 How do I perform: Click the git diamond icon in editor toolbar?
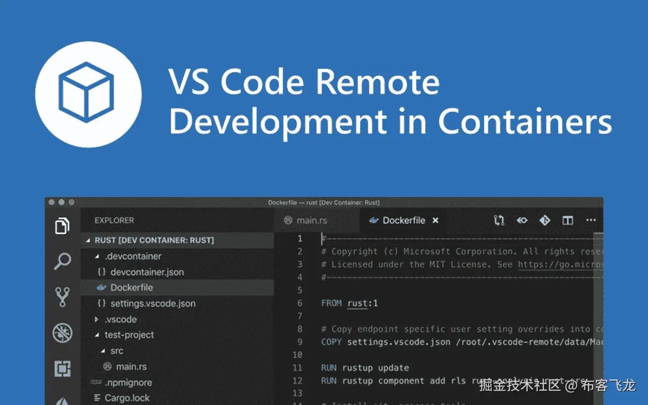[x=545, y=220]
